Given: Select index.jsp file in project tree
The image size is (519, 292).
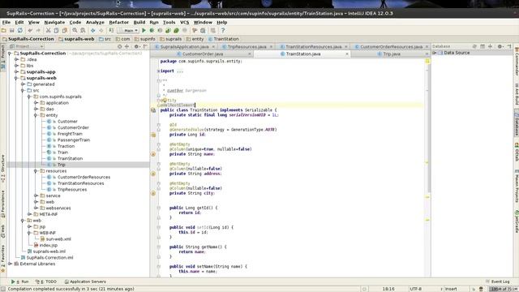Looking at the screenshot, I should 49,245.
